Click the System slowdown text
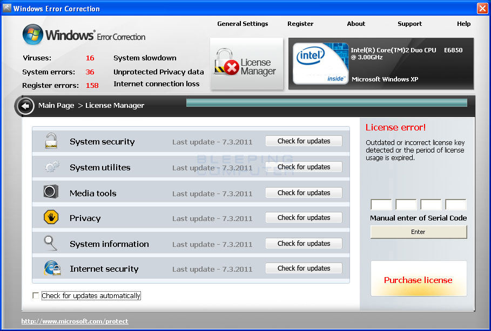The image size is (491, 331). 145,58
